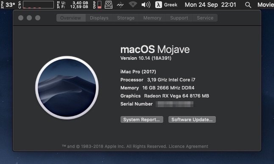Switch to the Overview tab
The image size is (274, 164).
[x=71, y=18]
